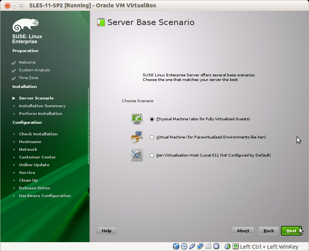Click the checkmark beside Welcome
Screen dimensions: 309x251
(x=13, y=63)
